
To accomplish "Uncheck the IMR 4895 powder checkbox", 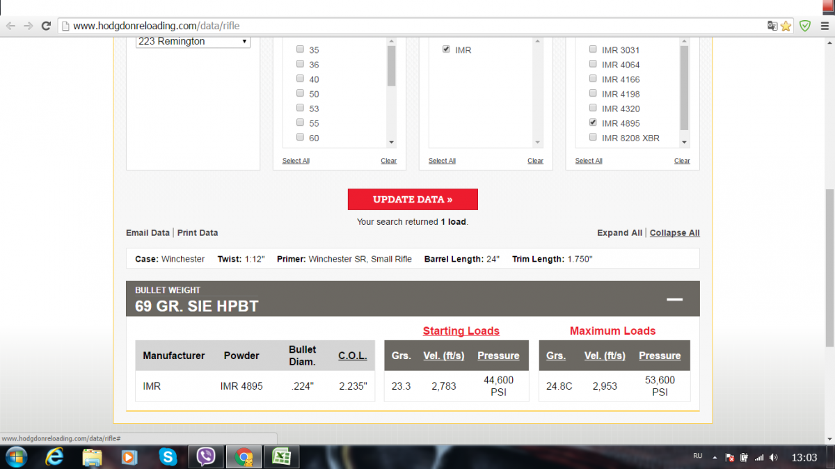I will [x=593, y=122].
